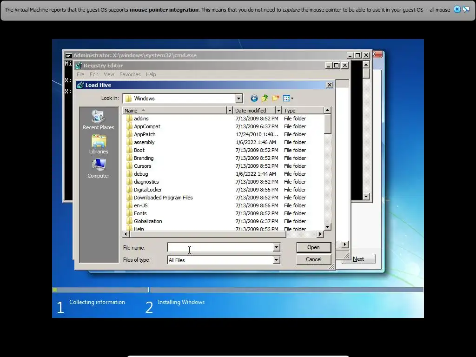Click the cmd window scroll up arrow
The image size is (476, 357).
click(366, 64)
